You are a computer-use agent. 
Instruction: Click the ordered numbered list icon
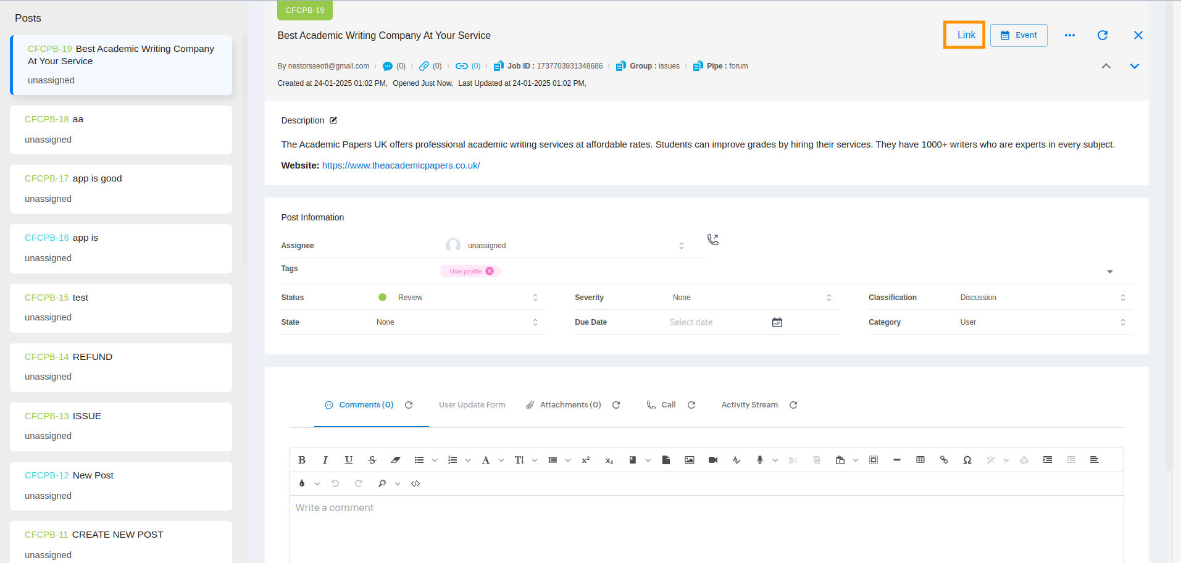tap(453, 460)
